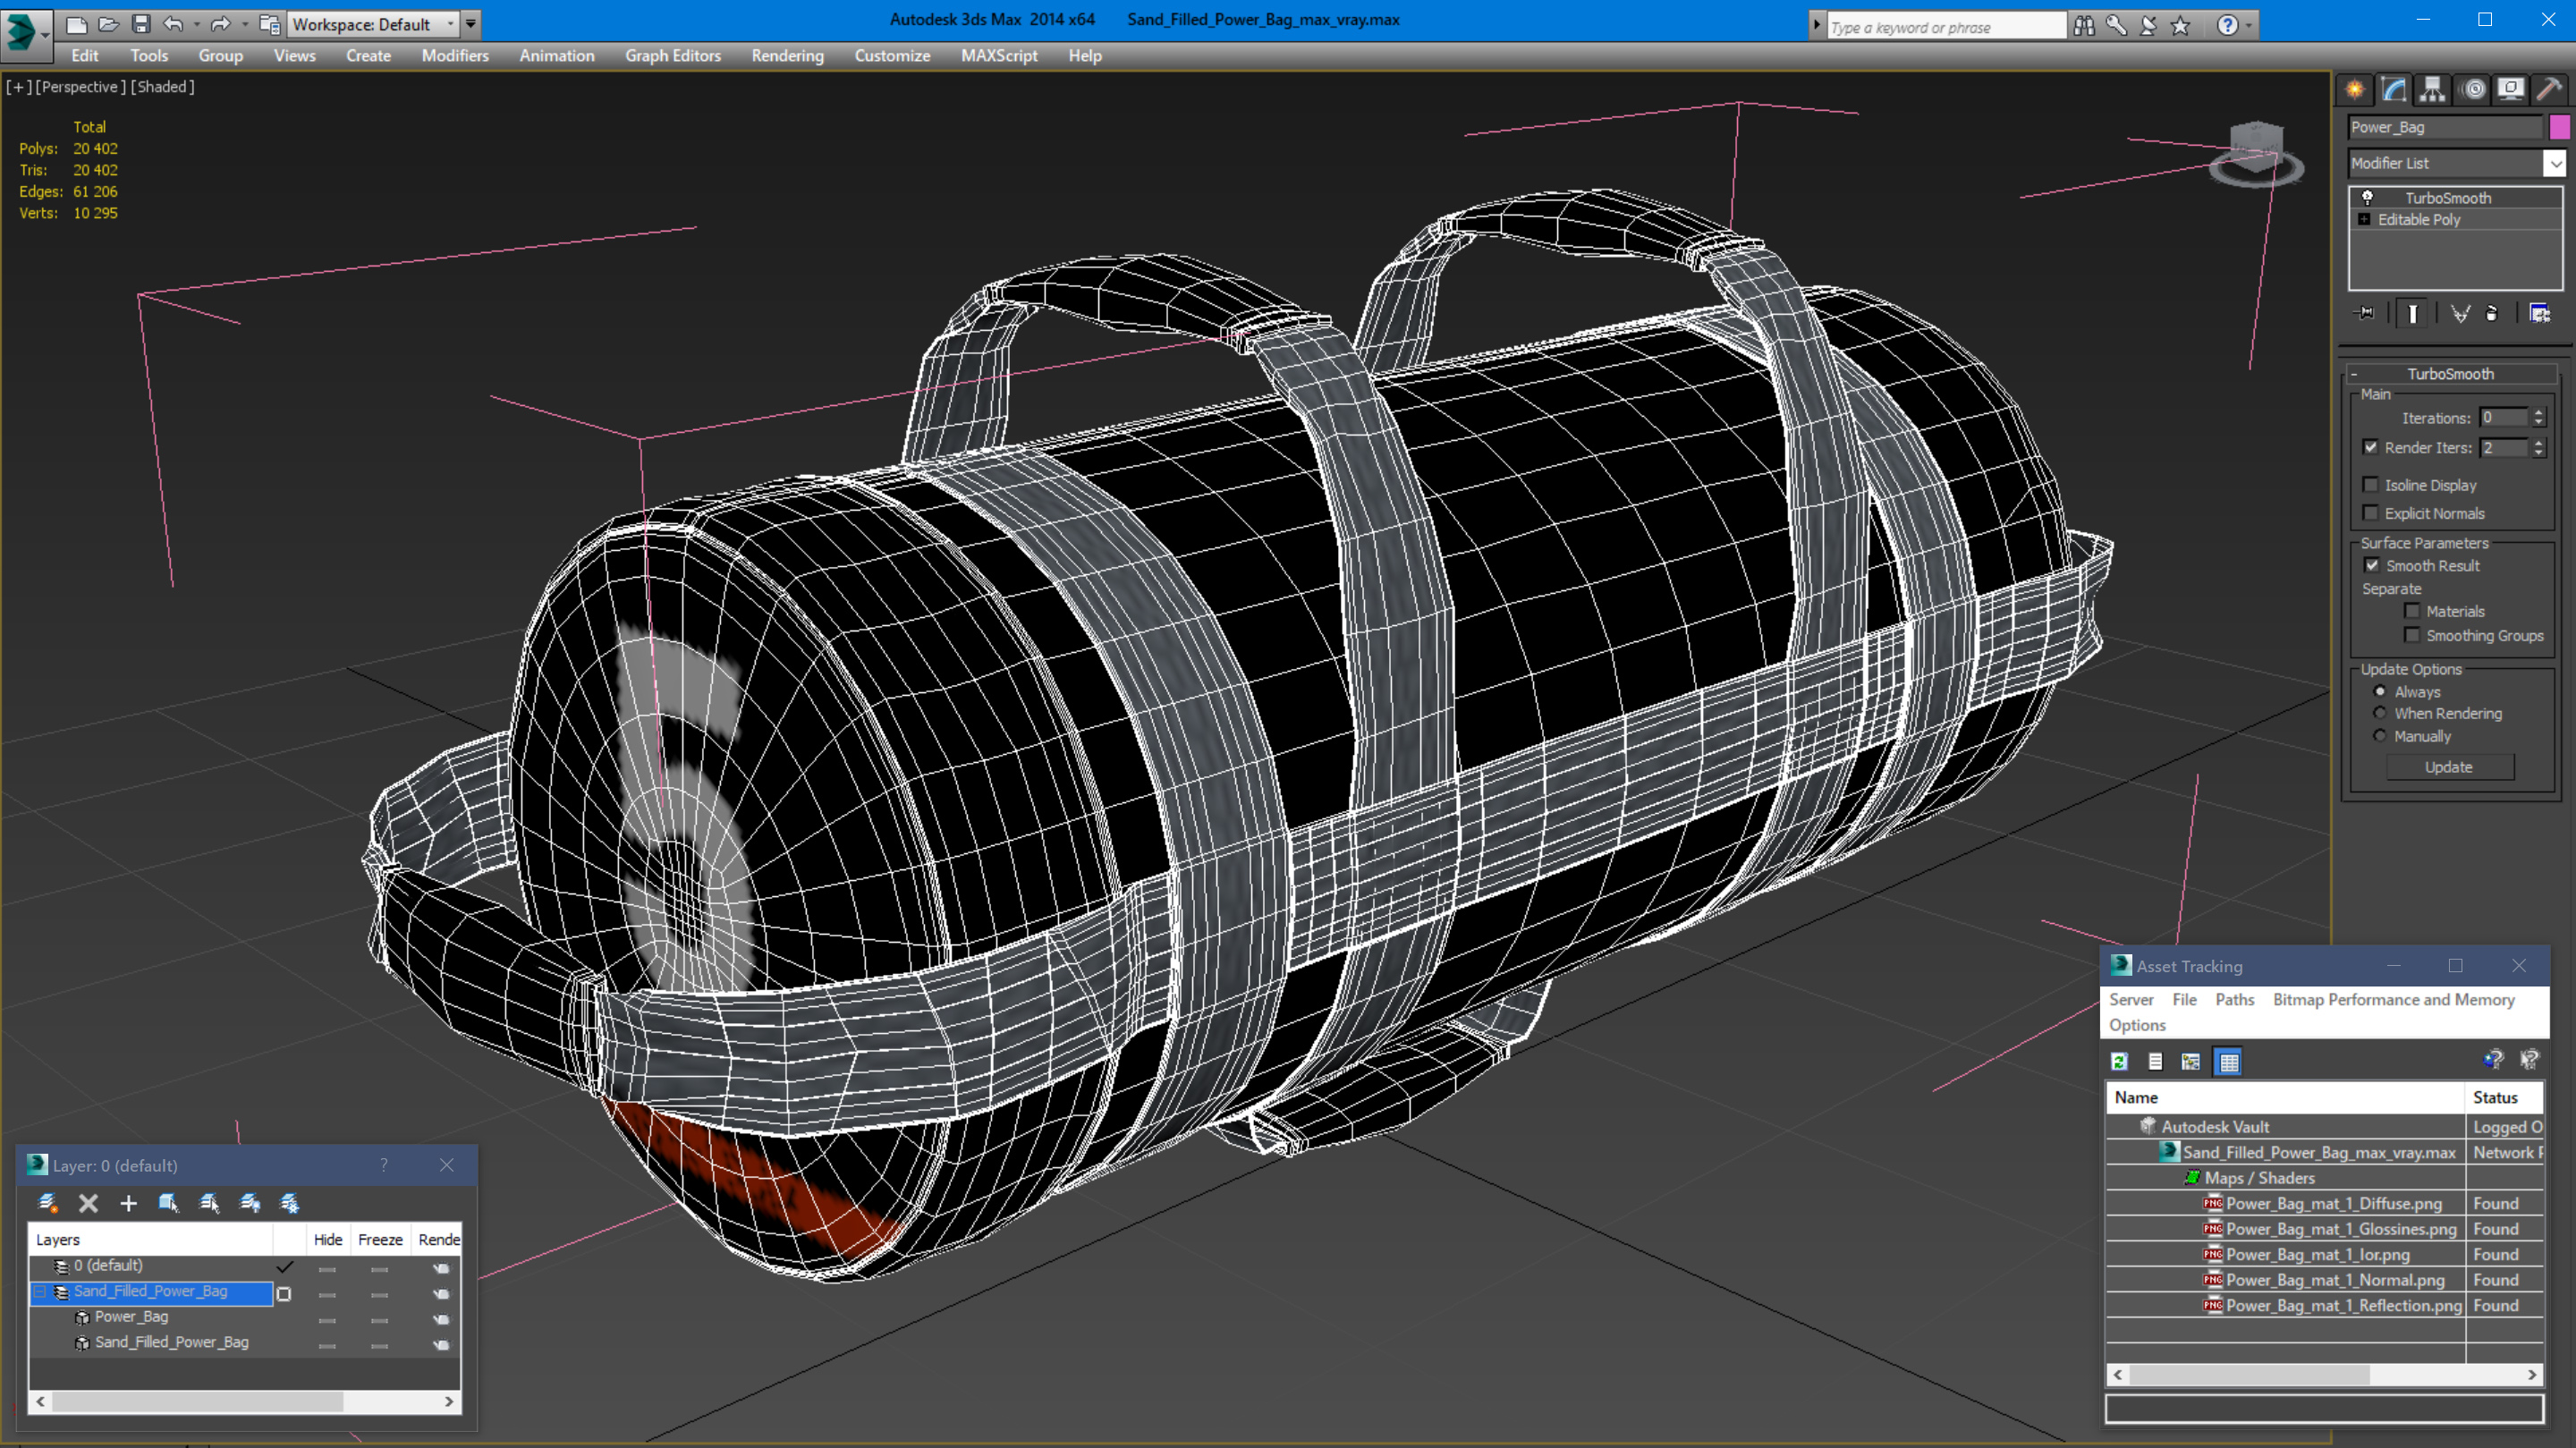The width and height of the screenshot is (2576, 1448).
Task: Open the Workspace Default dropdown
Action: (373, 24)
